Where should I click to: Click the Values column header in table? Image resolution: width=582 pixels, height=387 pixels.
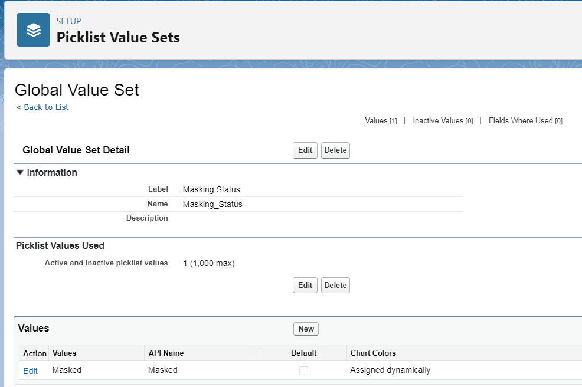[64, 353]
